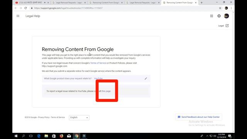Click the text 'What Google product does your request relate to?'
The image size is (247, 139).
point(68,78)
